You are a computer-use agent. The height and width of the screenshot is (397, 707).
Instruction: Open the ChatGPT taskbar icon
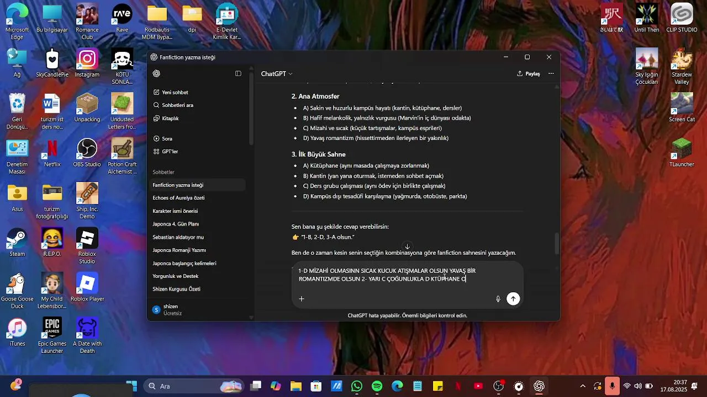[x=539, y=386]
